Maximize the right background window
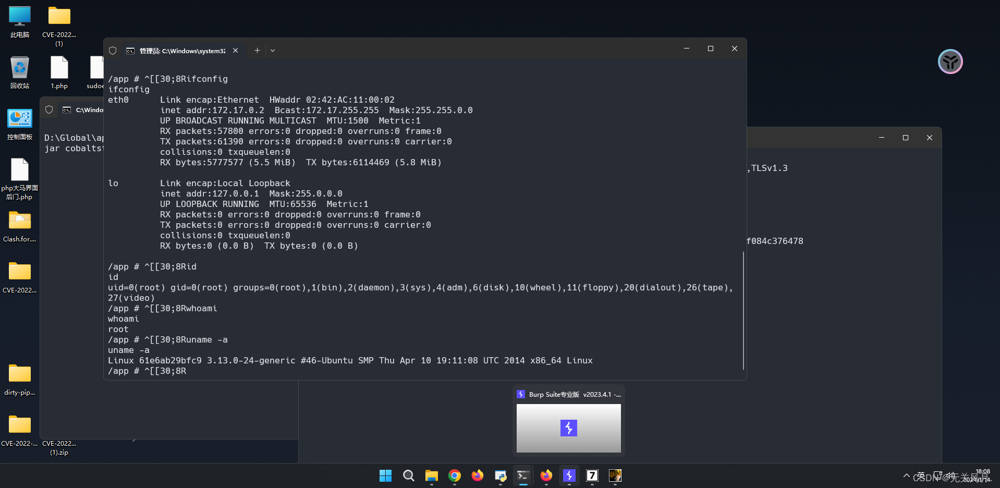Image resolution: width=1000 pixels, height=488 pixels. point(906,138)
